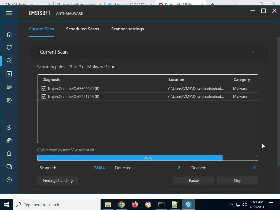The image size is (280, 210).
Task: Open a new browser tab
Action: pyautogui.click(x=212, y=4)
